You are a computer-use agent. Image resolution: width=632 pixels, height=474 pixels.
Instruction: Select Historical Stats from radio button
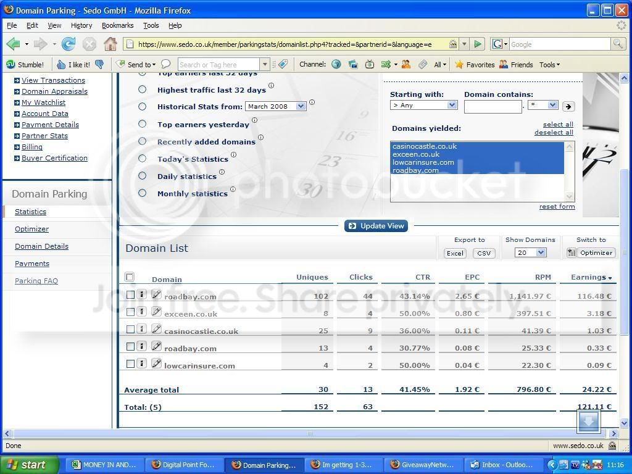tap(143, 106)
